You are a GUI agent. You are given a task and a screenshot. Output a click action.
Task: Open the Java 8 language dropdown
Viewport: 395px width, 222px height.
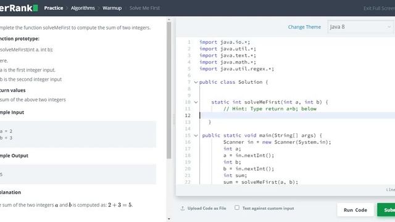pyautogui.click(x=360, y=27)
